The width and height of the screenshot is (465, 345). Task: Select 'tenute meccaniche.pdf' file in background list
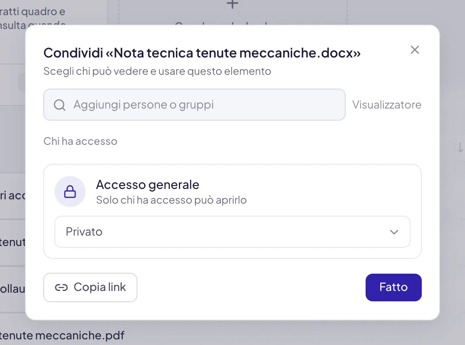(x=62, y=335)
